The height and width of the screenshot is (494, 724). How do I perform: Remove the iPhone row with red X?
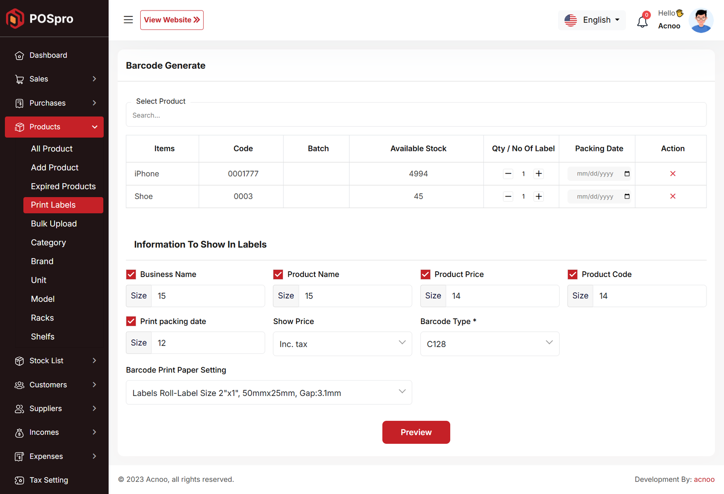click(672, 174)
